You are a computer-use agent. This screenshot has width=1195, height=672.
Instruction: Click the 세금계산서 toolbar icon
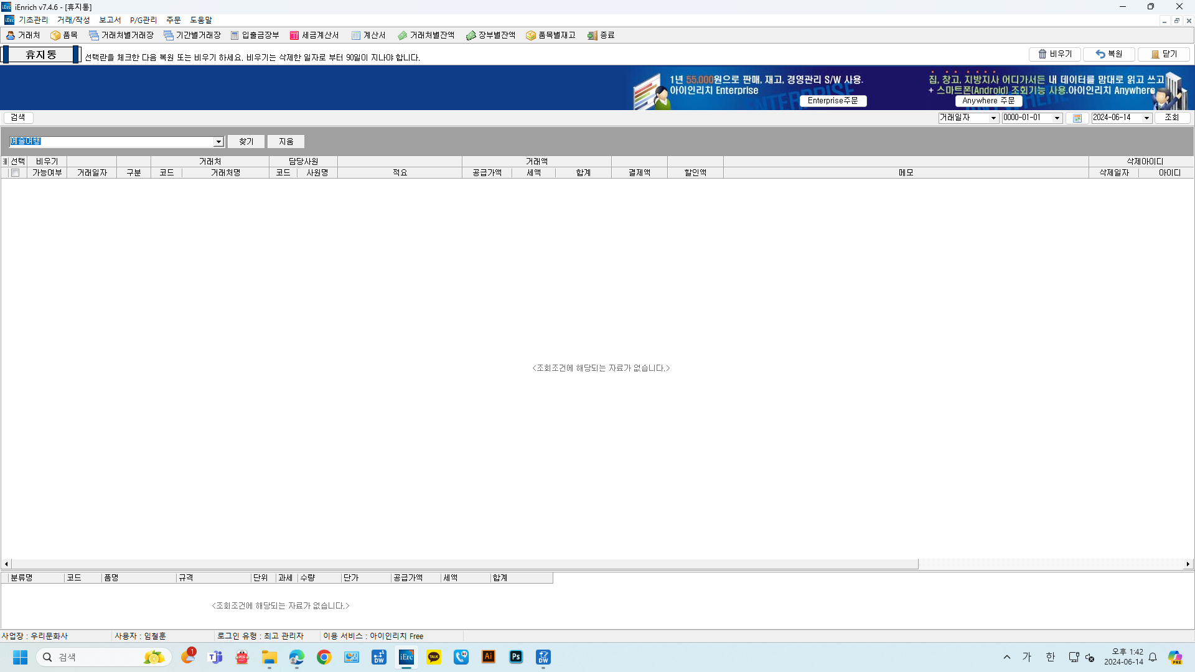[x=314, y=35]
